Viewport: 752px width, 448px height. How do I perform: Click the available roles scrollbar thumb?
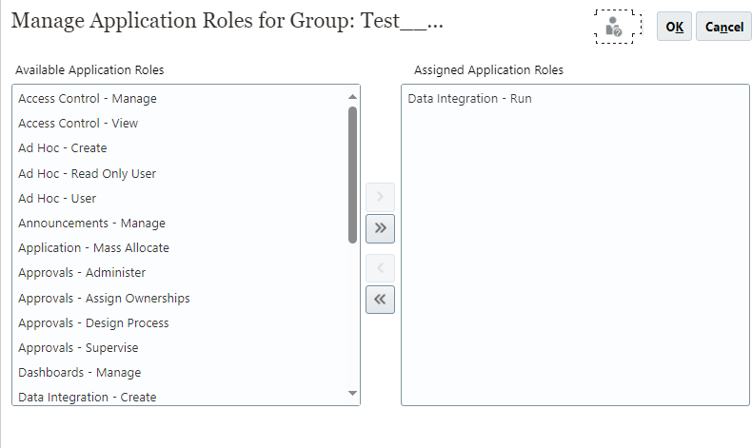pos(352,175)
